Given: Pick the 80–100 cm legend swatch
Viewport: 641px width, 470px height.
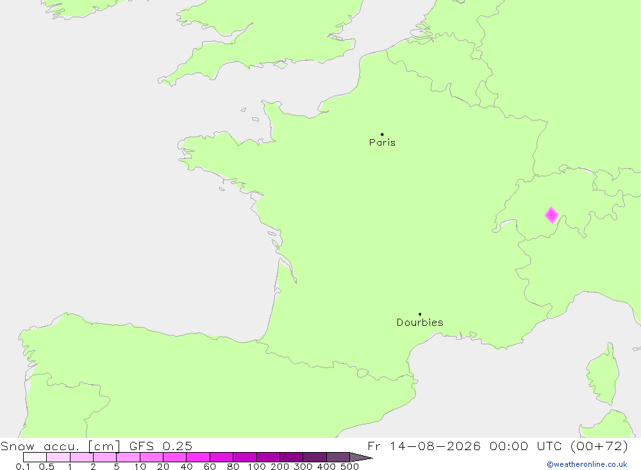Looking at the screenshot, I should click(x=245, y=457).
